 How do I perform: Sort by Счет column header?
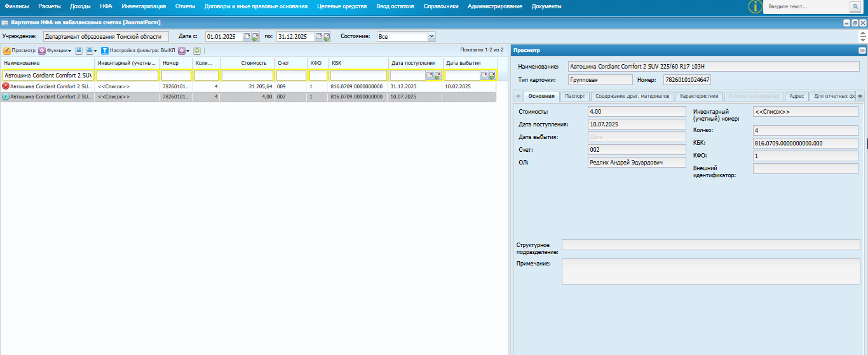(x=291, y=63)
